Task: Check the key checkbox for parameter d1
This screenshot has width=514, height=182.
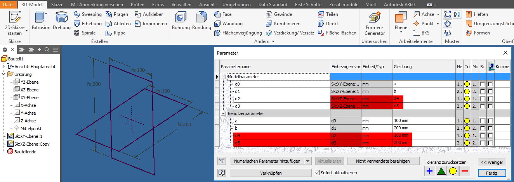Action: click(482, 91)
